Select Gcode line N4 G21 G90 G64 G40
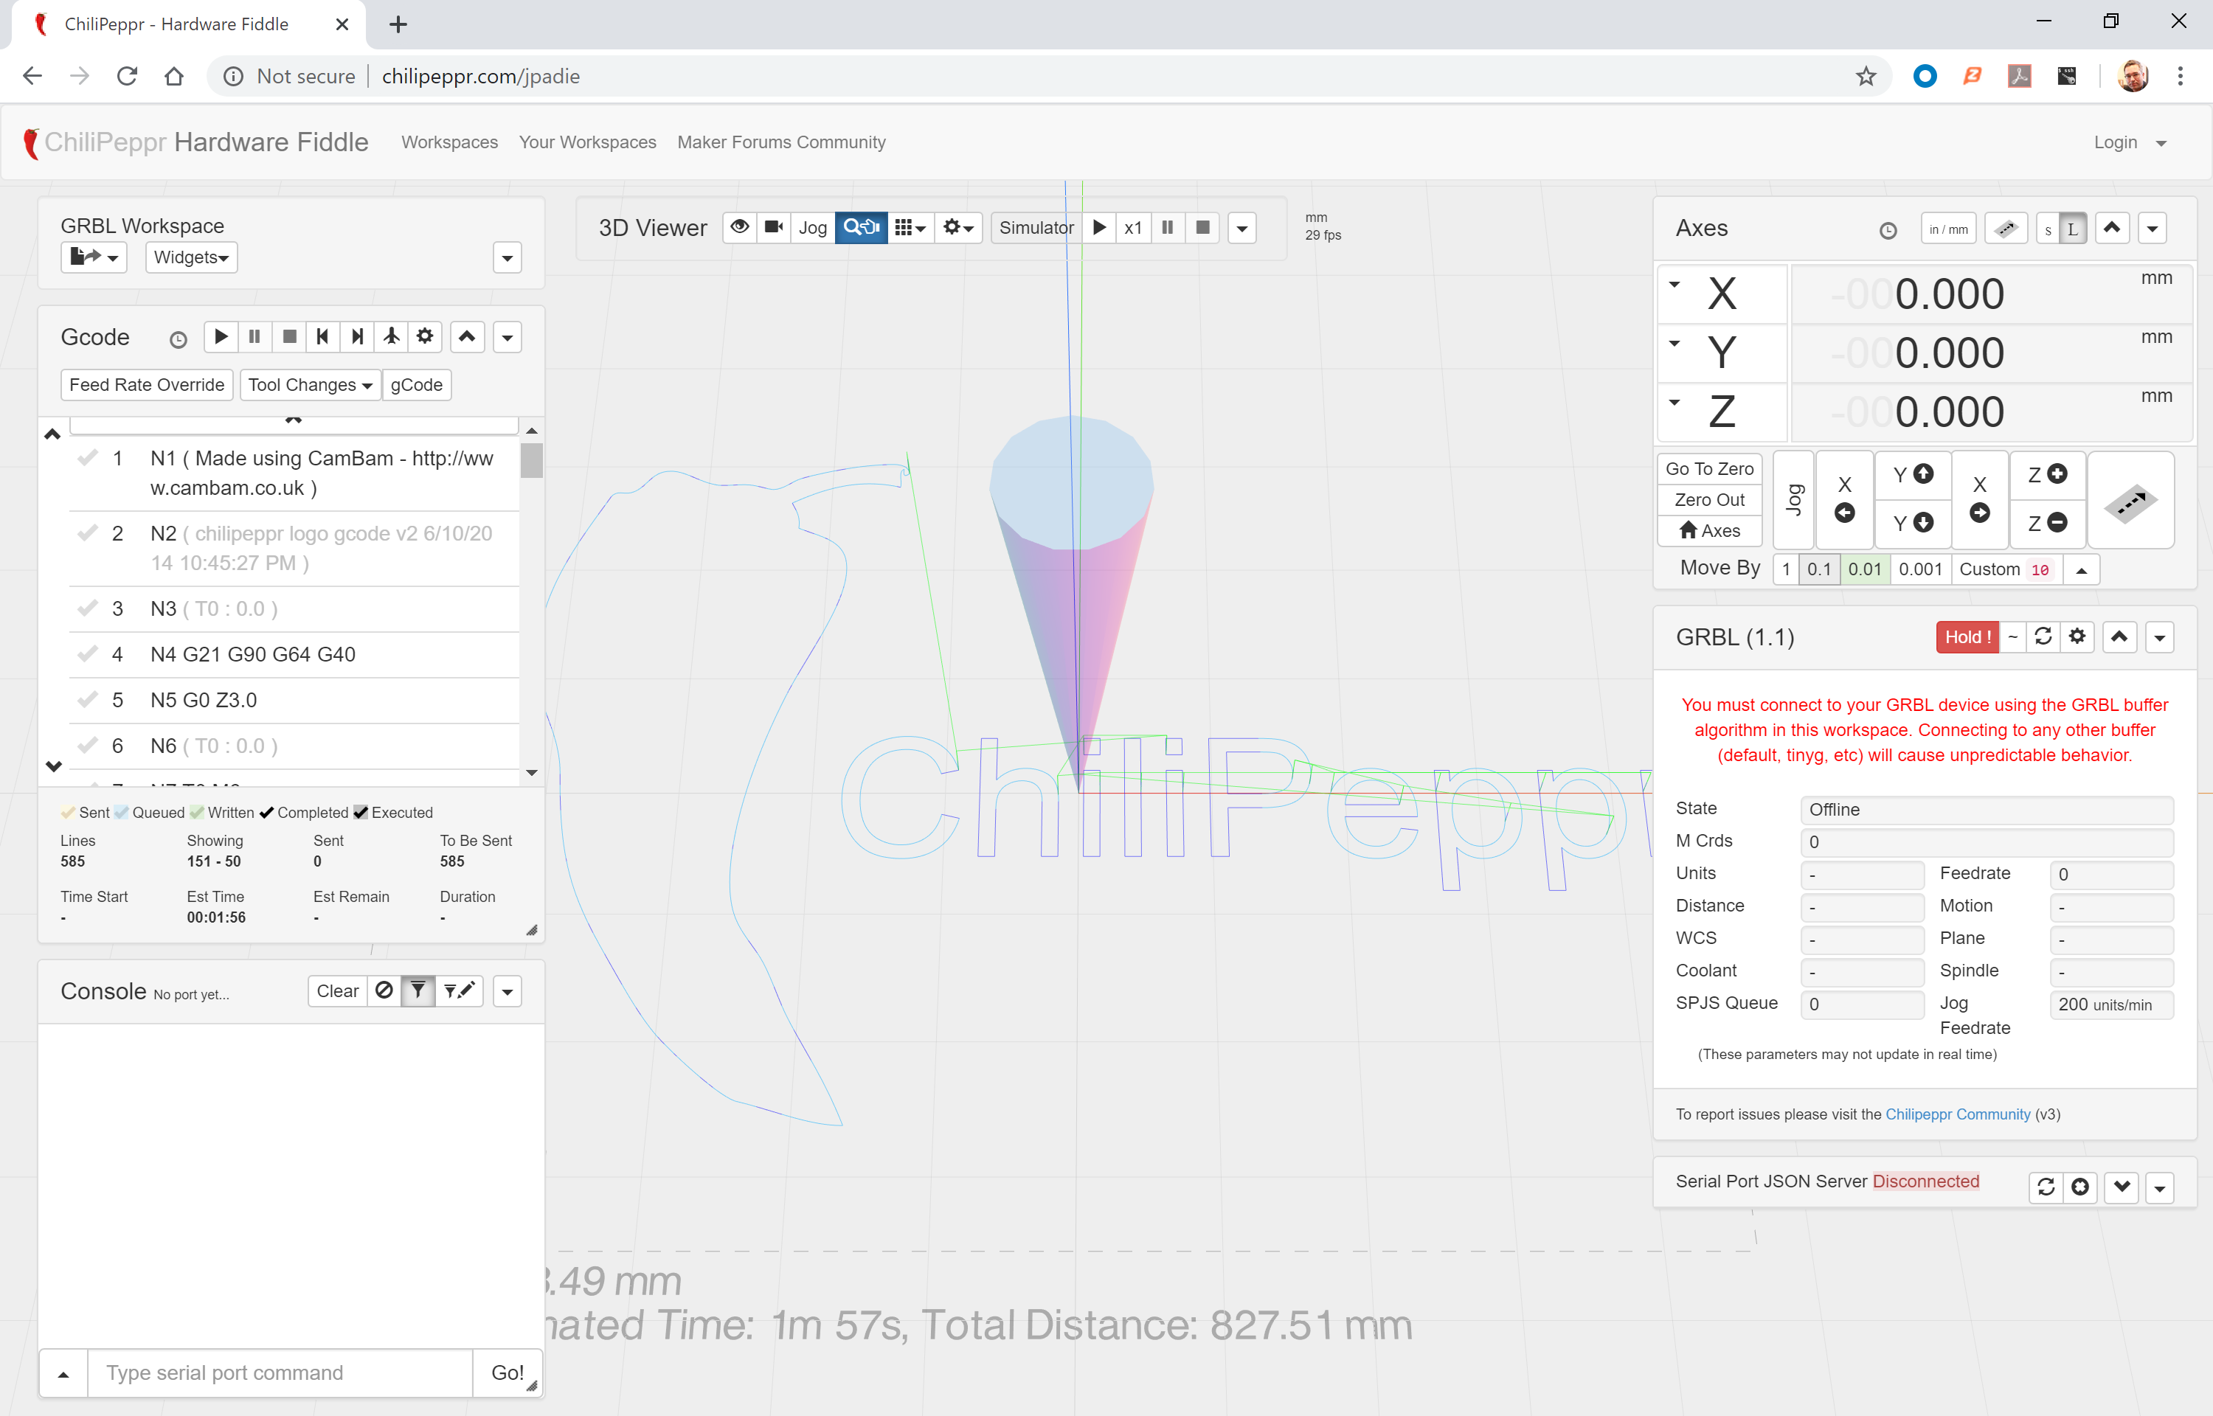The width and height of the screenshot is (2213, 1416). point(294,655)
